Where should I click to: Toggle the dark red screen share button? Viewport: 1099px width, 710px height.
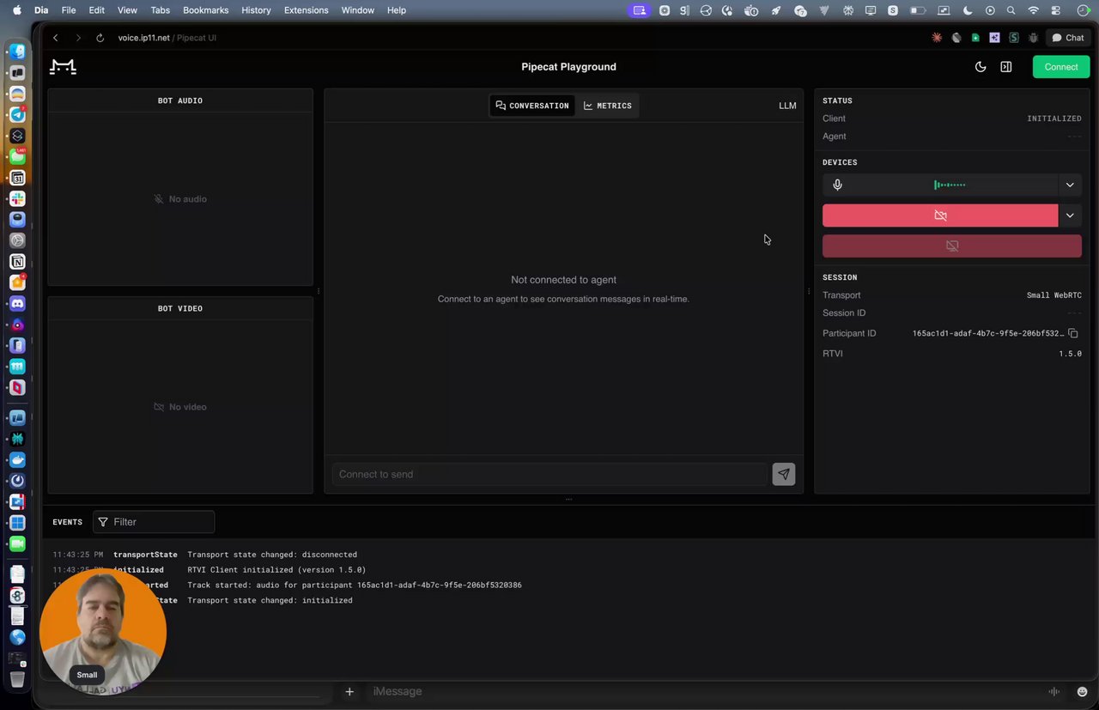click(952, 246)
